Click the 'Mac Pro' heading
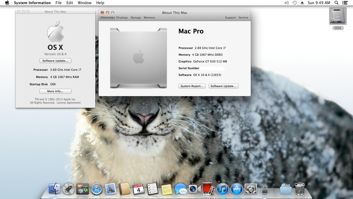 click(191, 31)
